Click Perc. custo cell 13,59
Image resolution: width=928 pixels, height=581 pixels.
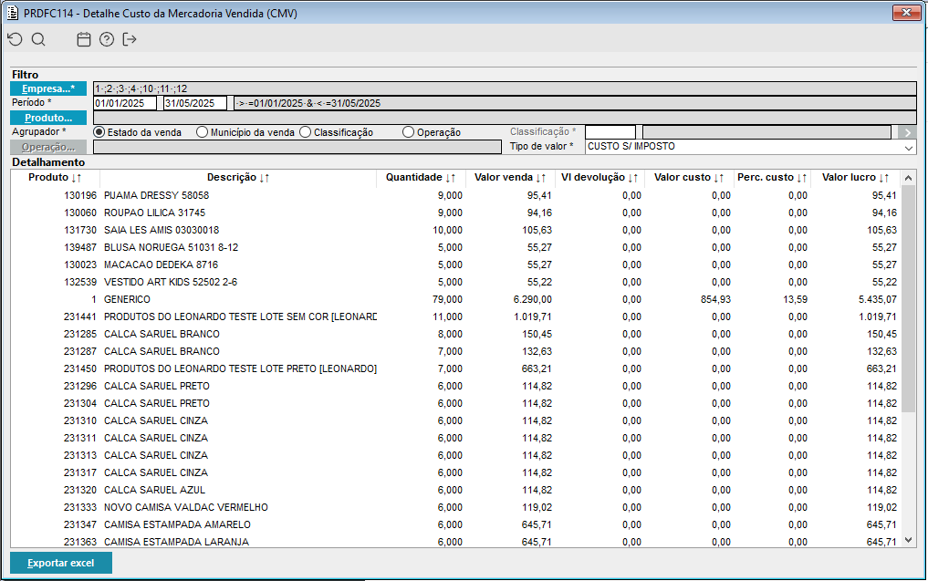(x=795, y=299)
